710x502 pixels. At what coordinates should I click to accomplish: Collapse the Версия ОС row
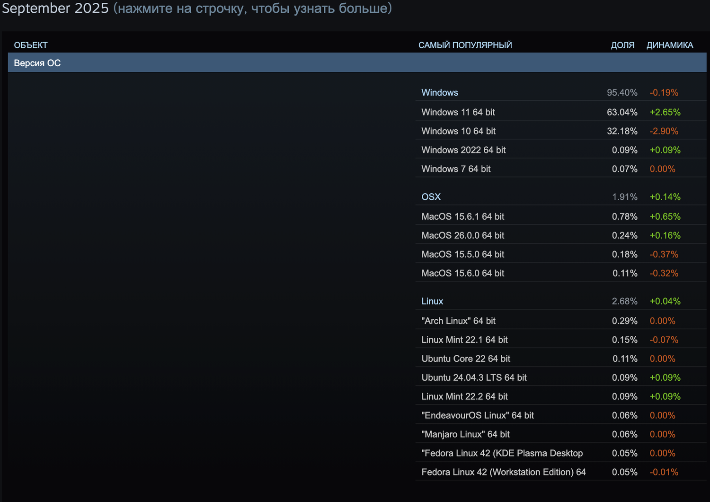point(357,63)
